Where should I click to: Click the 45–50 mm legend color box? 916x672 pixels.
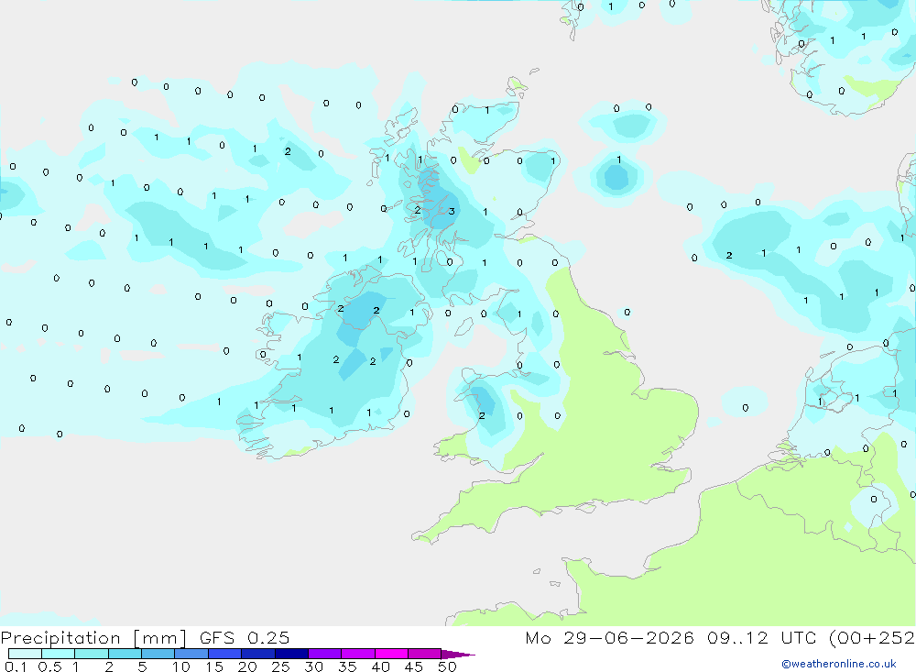(x=424, y=654)
